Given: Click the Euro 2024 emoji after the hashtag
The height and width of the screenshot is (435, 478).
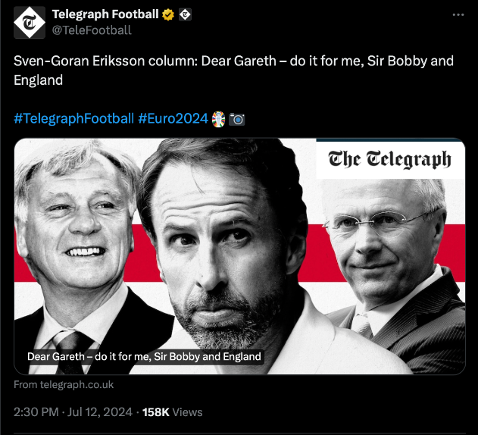Looking at the screenshot, I should (218, 119).
